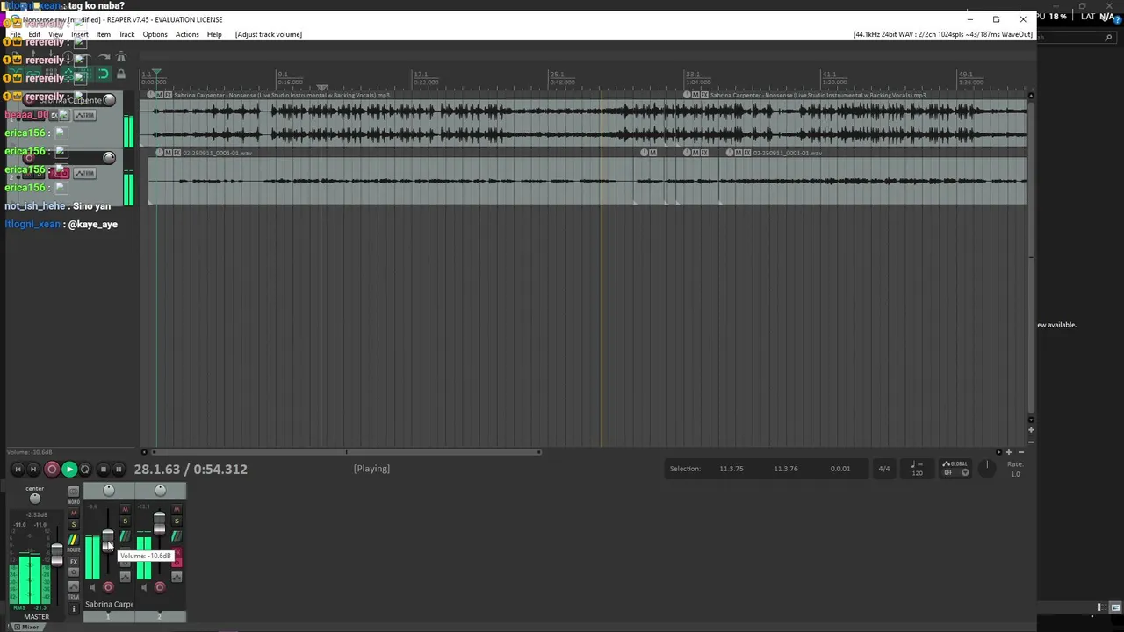The height and width of the screenshot is (632, 1124).
Task: Toggle input monitoring speaker on mixer track 1
Action: point(92,587)
